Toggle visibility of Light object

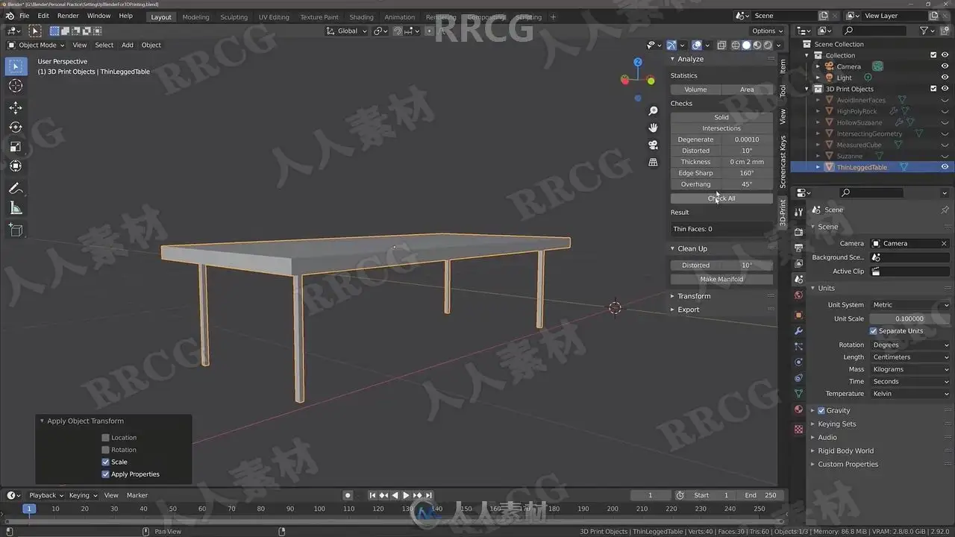[945, 78]
